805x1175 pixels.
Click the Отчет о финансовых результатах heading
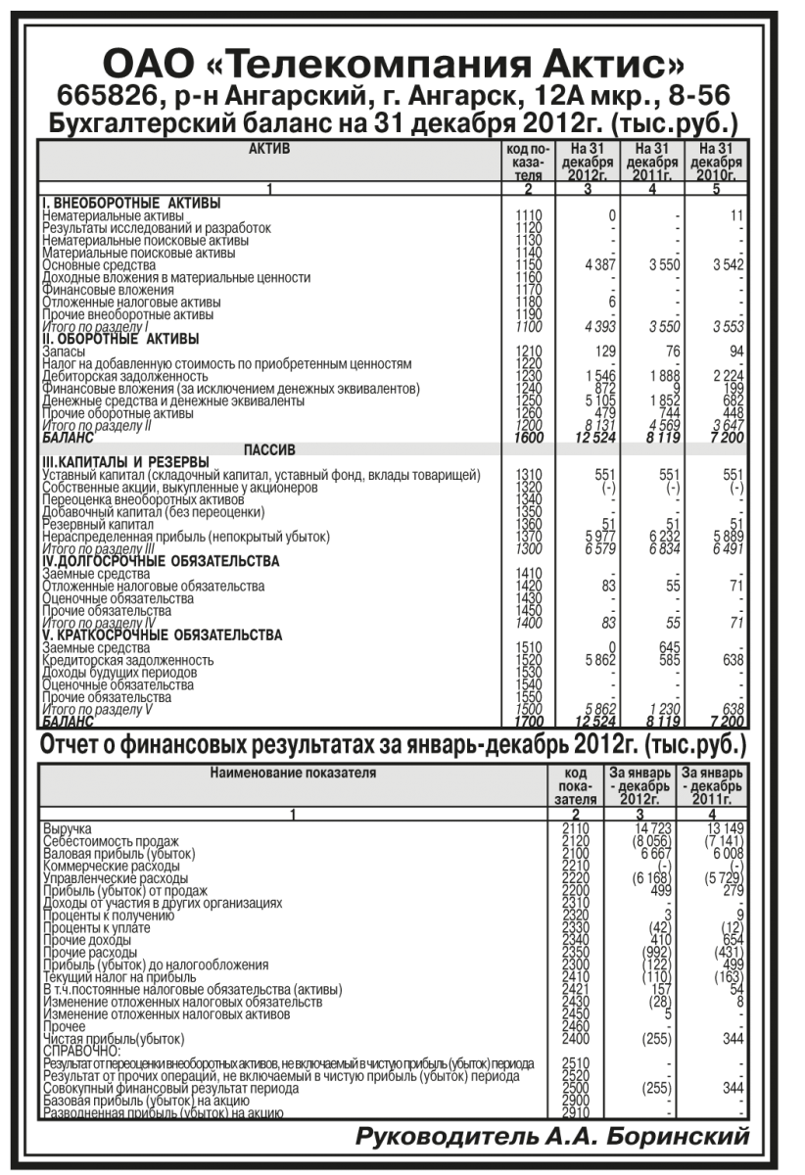point(394,745)
